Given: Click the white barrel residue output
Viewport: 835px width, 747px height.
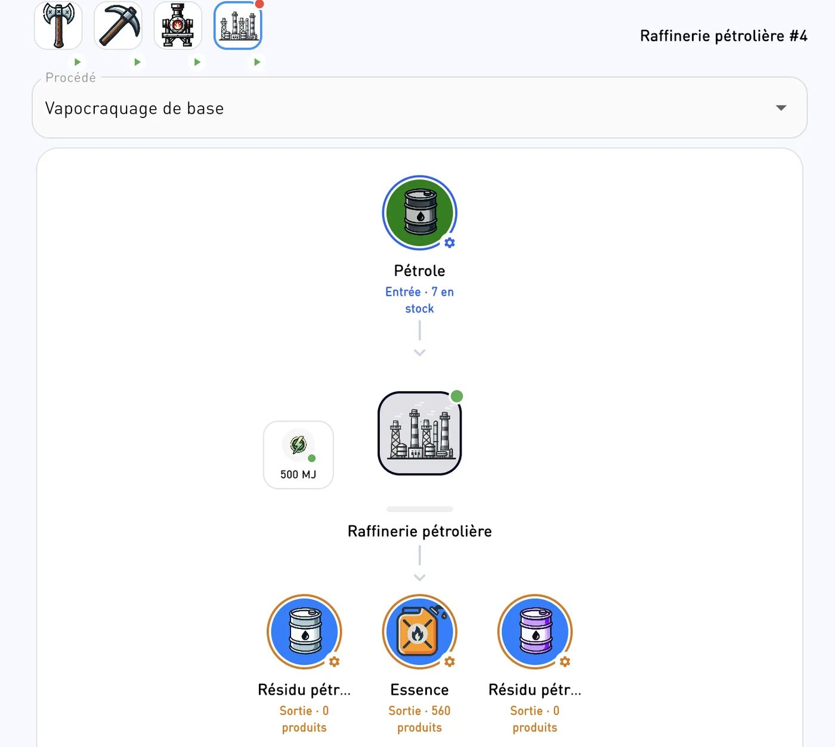Looking at the screenshot, I should 304,632.
